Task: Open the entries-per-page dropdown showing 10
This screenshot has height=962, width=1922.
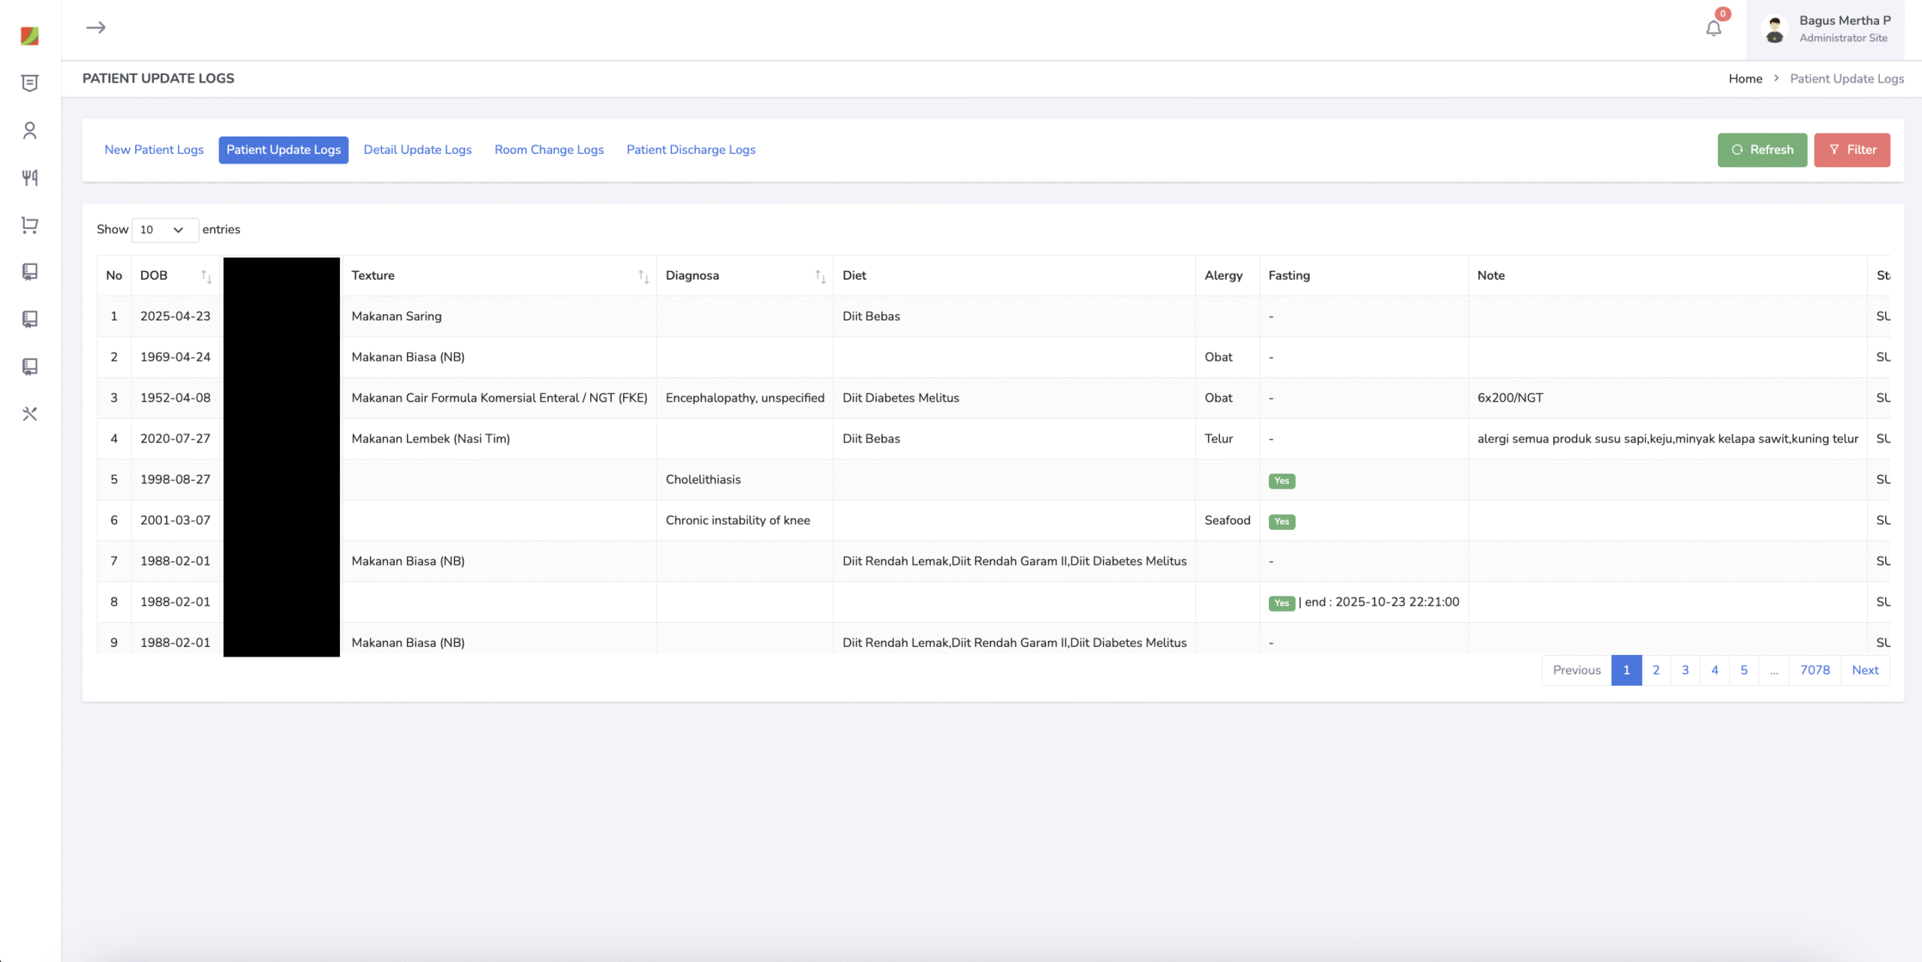Action: tap(165, 230)
